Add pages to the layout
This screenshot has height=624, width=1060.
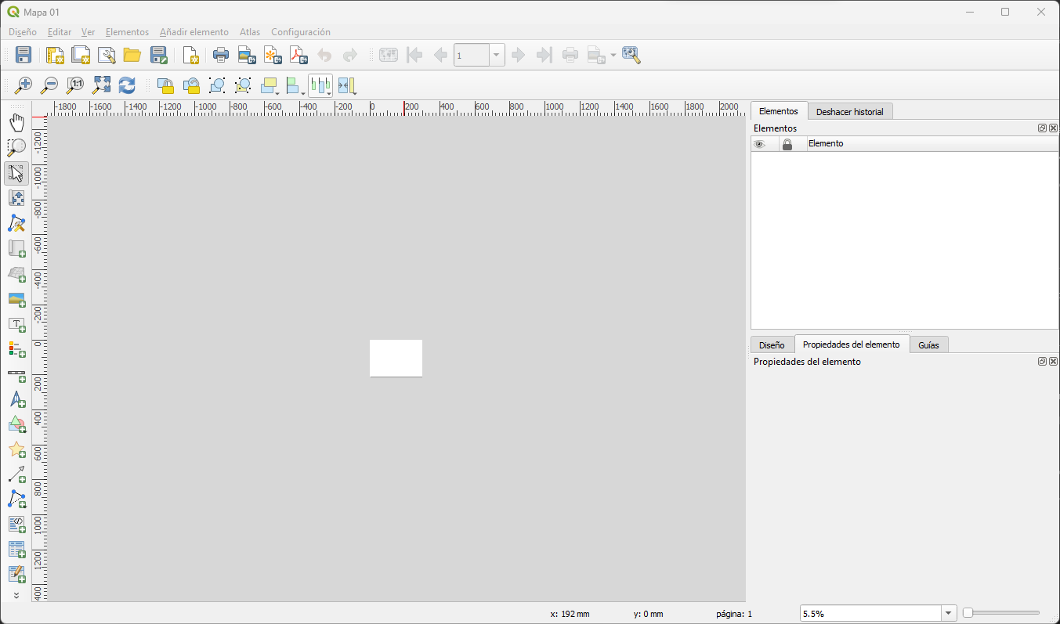(190, 55)
